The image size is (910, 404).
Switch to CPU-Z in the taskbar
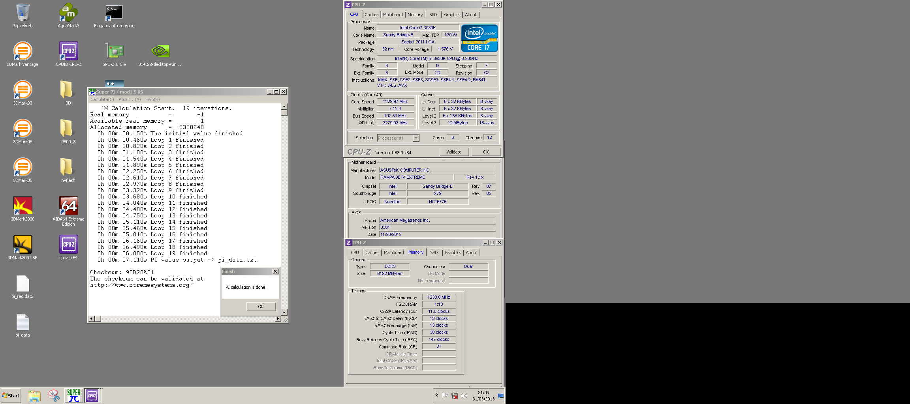(92, 396)
